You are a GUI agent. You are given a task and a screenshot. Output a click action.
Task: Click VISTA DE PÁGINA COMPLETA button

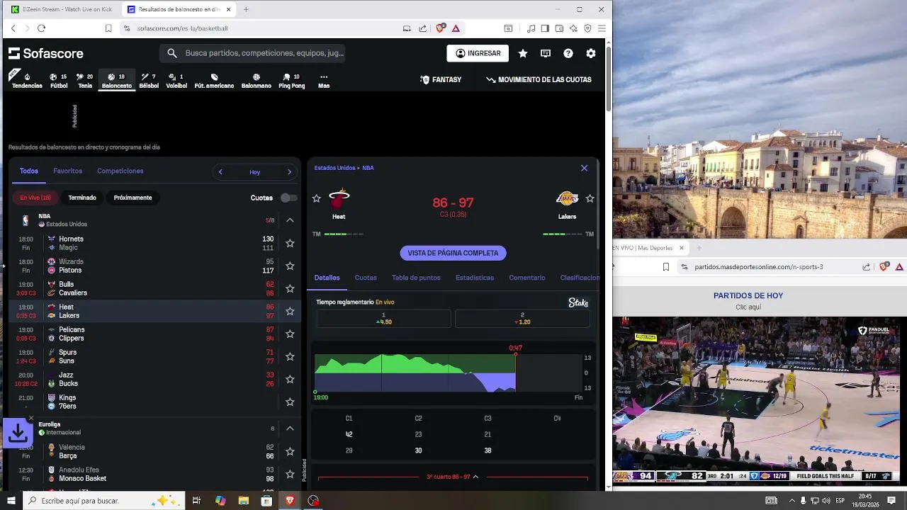pos(453,253)
